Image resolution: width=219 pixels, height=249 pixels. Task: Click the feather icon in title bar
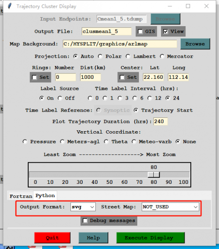[x=10, y=6]
